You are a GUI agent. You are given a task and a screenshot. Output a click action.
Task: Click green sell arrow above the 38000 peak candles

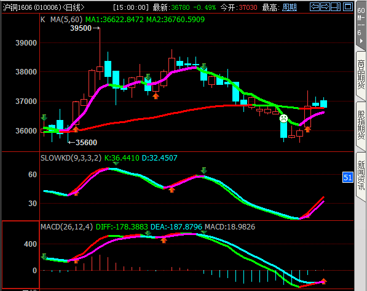tap(204, 66)
